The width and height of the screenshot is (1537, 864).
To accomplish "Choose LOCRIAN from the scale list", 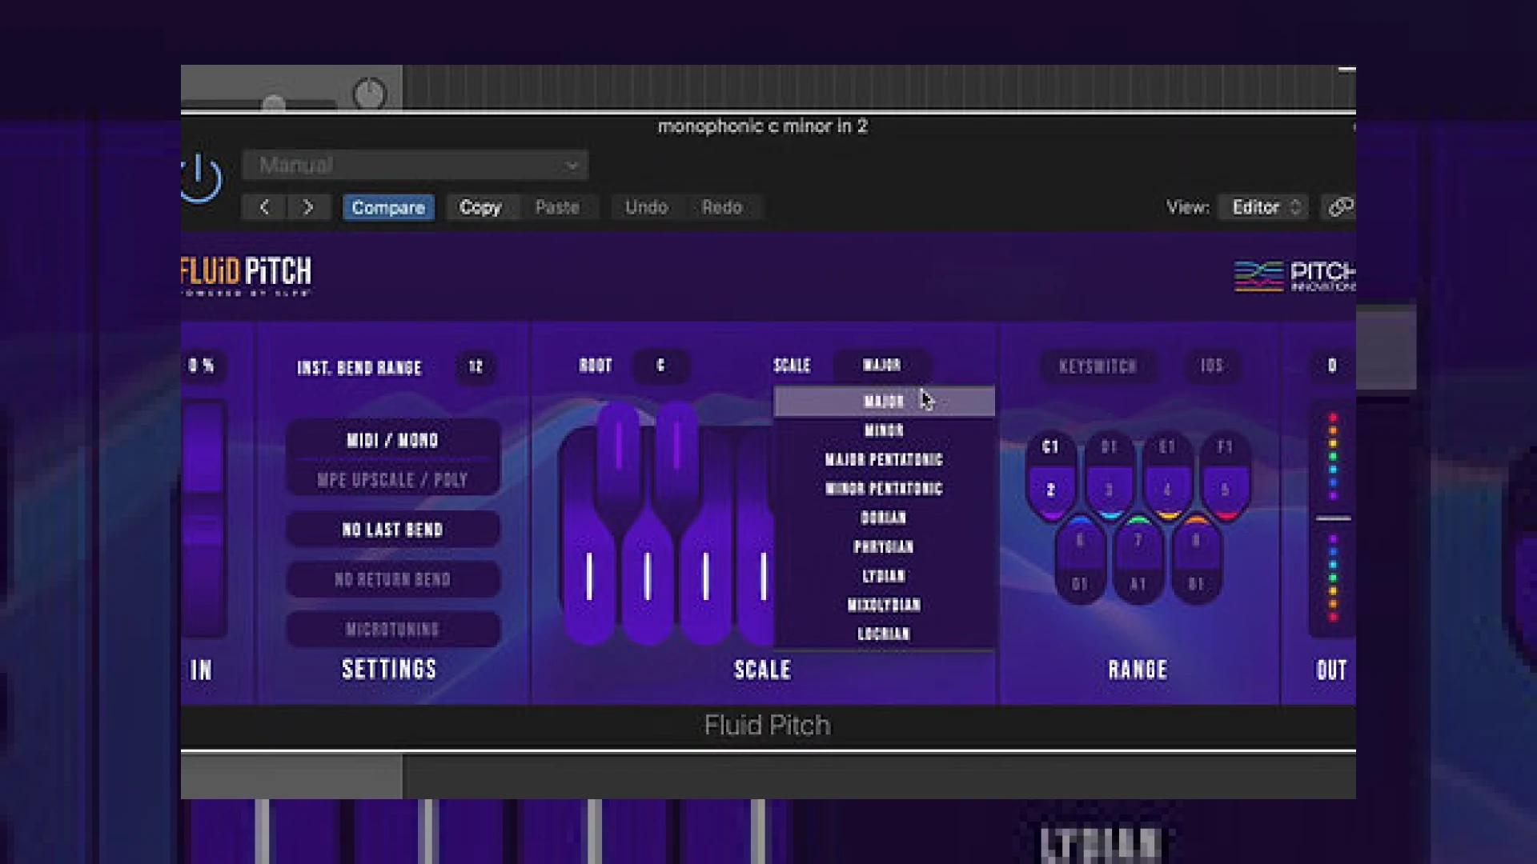I will click(884, 634).
